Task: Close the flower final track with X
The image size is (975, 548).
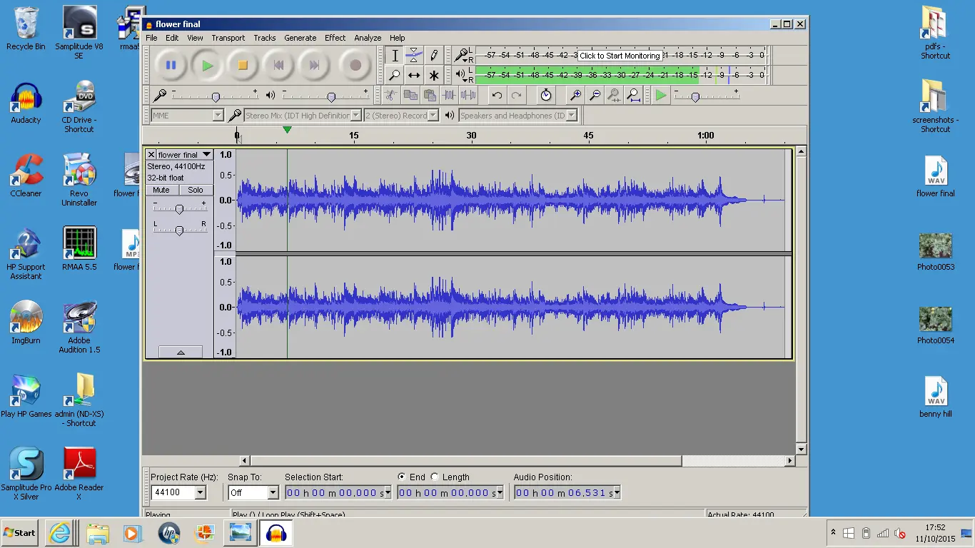Action: coord(151,155)
